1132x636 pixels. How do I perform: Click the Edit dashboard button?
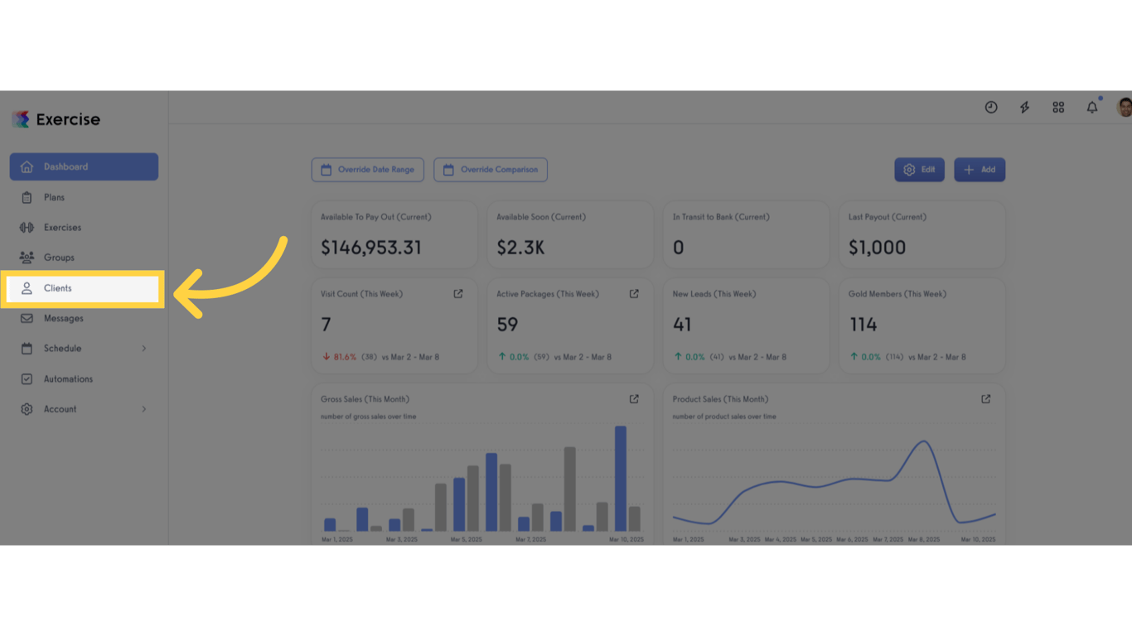click(919, 170)
